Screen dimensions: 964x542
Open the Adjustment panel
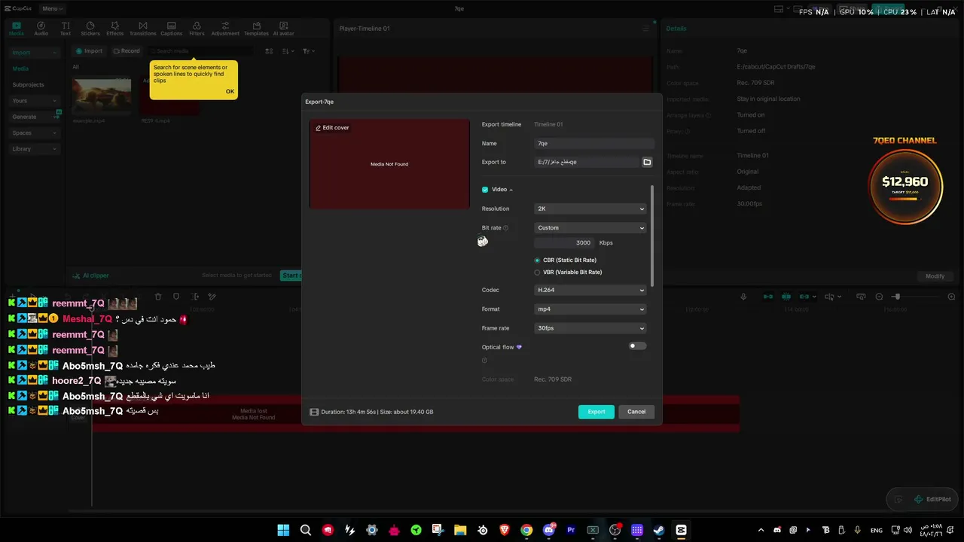point(225,29)
